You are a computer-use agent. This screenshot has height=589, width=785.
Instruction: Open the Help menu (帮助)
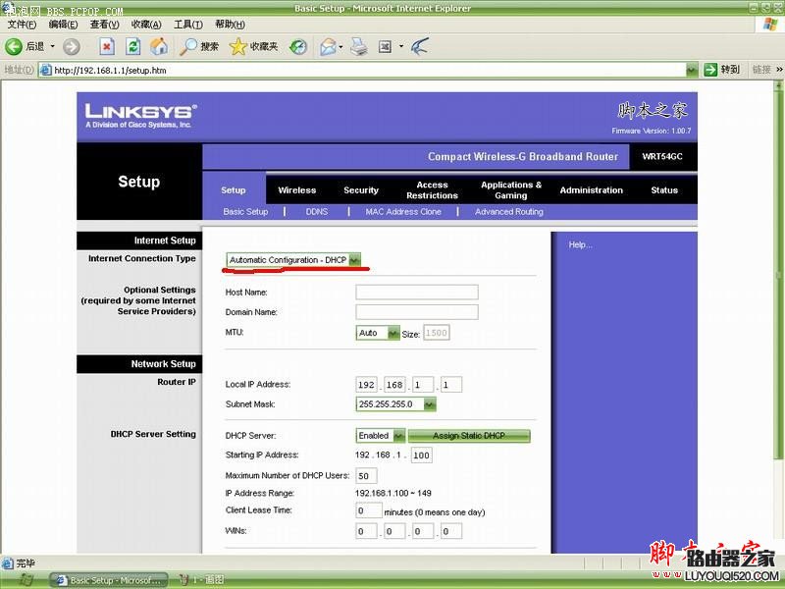coord(230,24)
